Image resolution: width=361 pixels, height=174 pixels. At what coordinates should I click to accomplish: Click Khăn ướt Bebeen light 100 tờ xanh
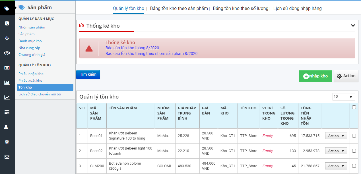tap(131, 151)
